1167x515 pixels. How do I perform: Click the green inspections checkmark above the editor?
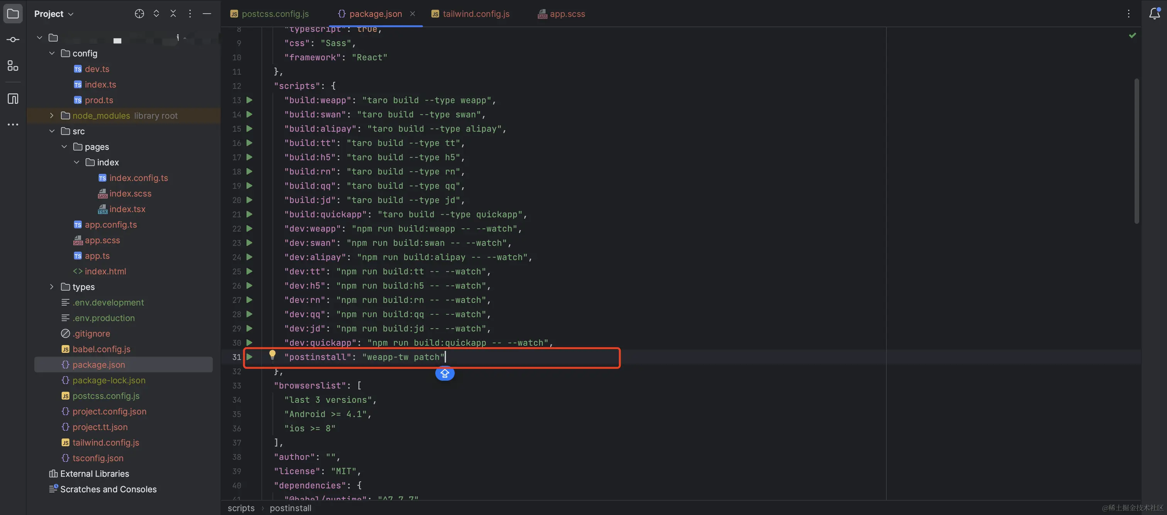(1133, 35)
